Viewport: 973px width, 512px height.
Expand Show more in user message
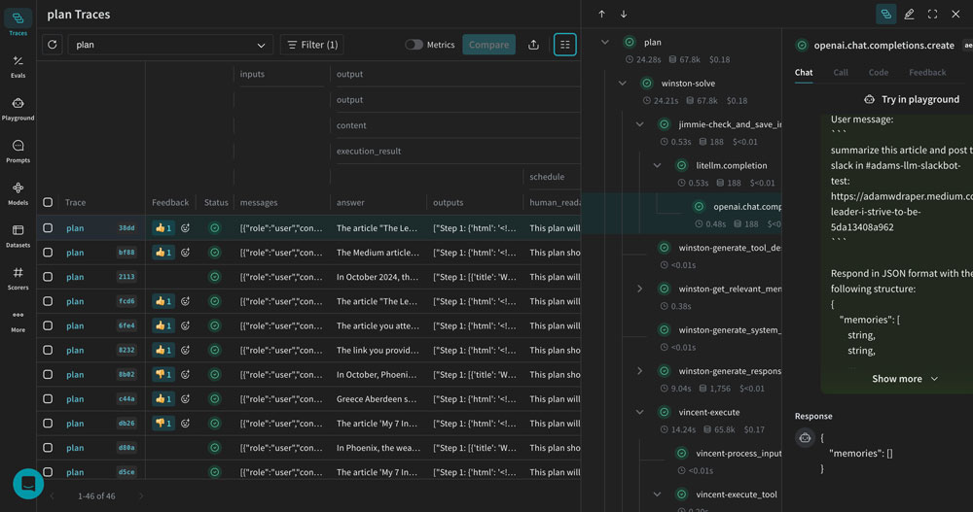pyautogui.click(x=904, y=379)
